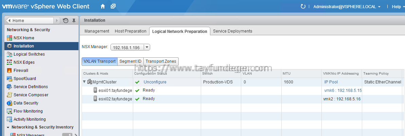This screenshot has width=405, height=136.
Task: Click the esxi02 host icon
Action: 95,99
